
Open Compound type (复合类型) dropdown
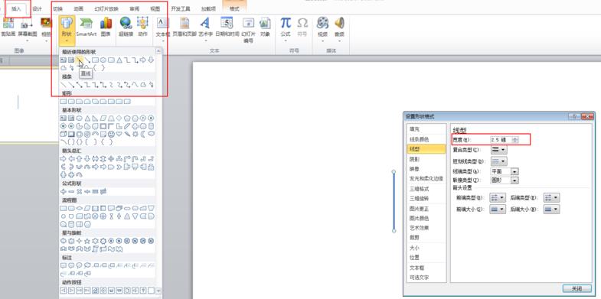tap(498, 150)
